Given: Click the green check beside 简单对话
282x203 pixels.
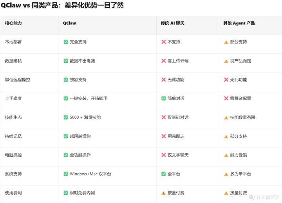Looking at the screenshot, I should [x=163, y=98].
